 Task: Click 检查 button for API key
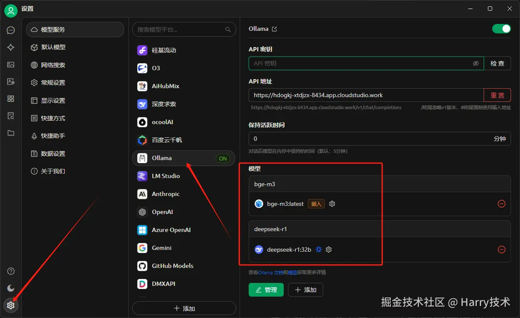point(497,63)
